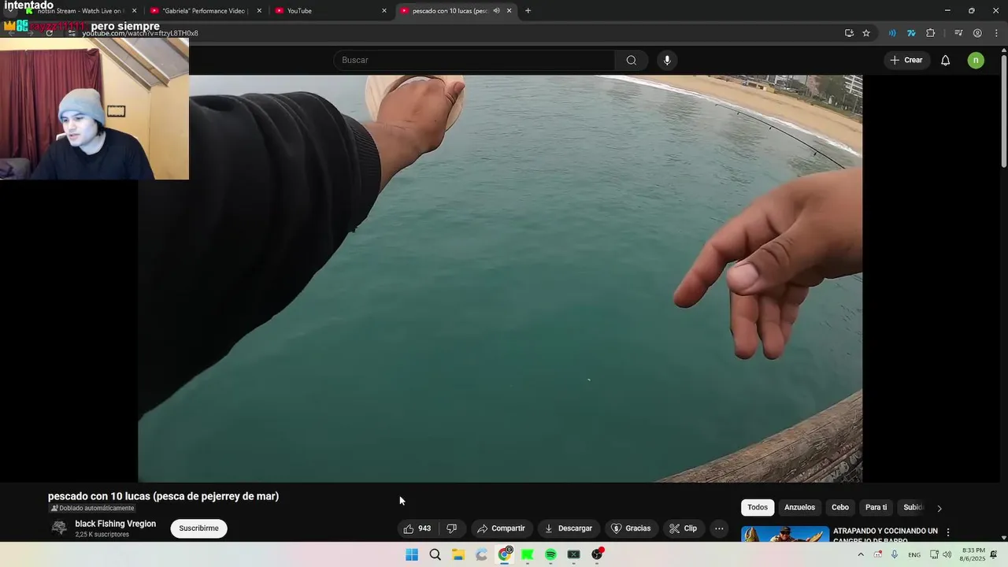The image size is (1008, 567).
Task: Open Chrome three-dot menu
Action: pos(997,33)
